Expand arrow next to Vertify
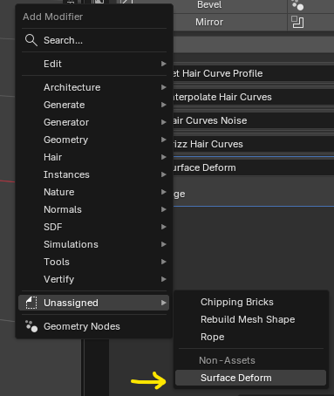334x396 pixels. click(x=164, y=279)
